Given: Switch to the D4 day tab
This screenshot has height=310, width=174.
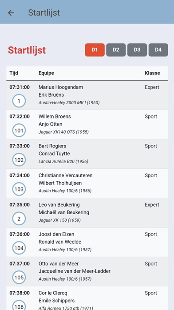Looking at the screenshot, I should pos(158,50).
